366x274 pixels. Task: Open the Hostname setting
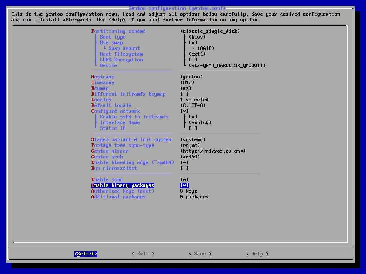pyautogui.click(x=103, y=77)
